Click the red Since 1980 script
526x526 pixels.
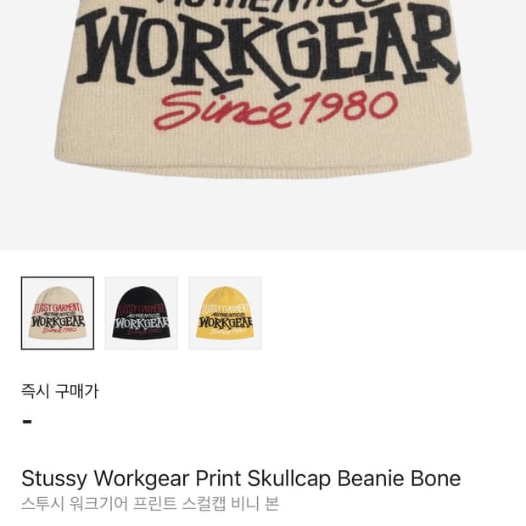coord(276,109)
